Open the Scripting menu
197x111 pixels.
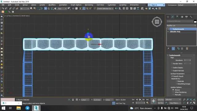pos(123,5)
